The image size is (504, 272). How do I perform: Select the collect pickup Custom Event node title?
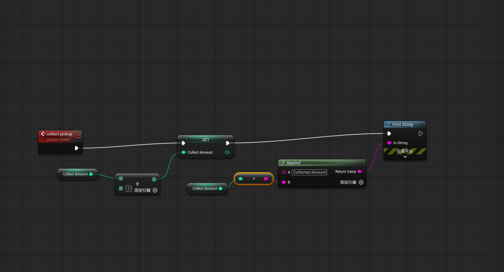[x=59, y=134]
